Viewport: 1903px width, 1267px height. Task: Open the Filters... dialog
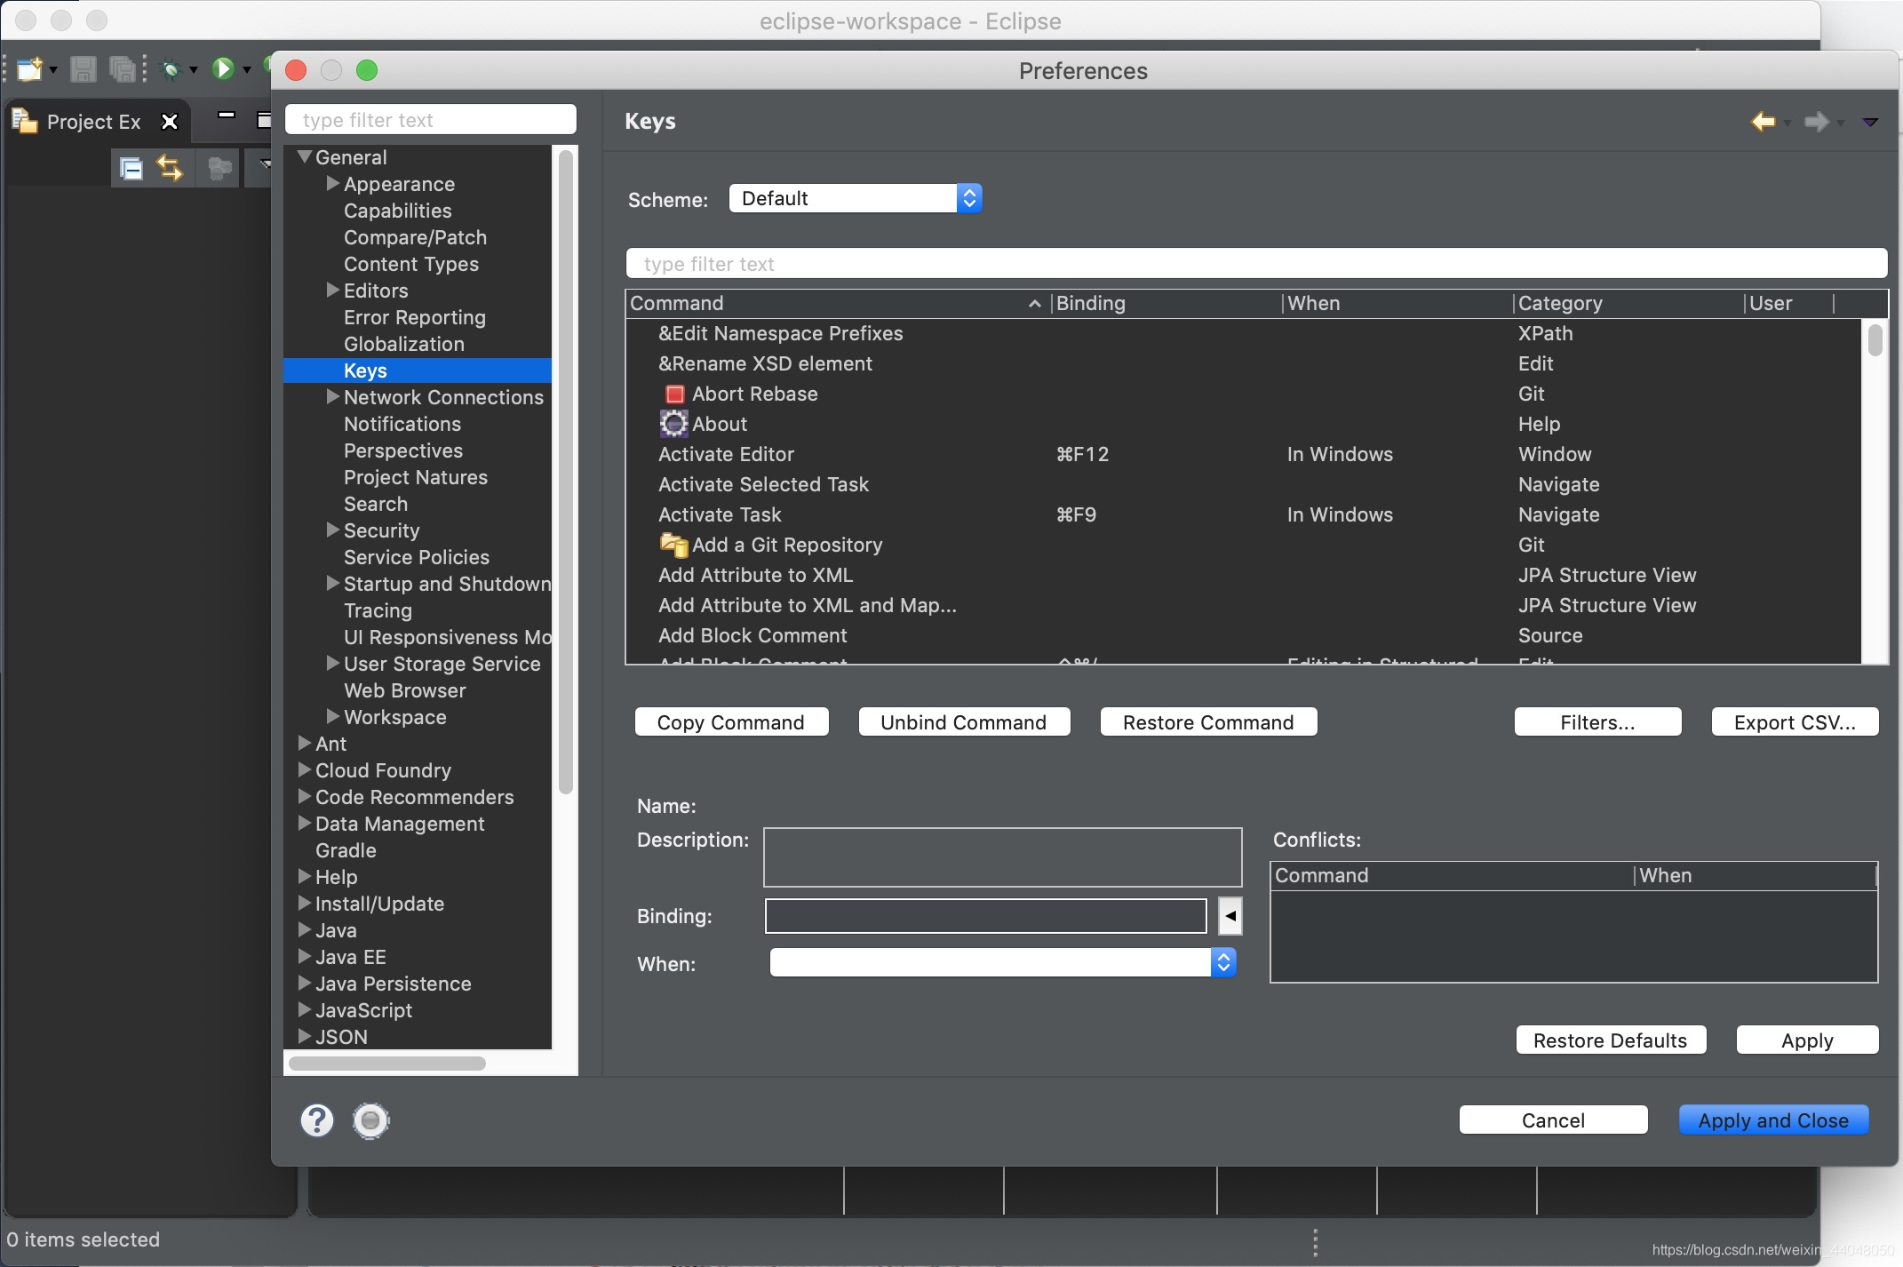(1597, 722)
